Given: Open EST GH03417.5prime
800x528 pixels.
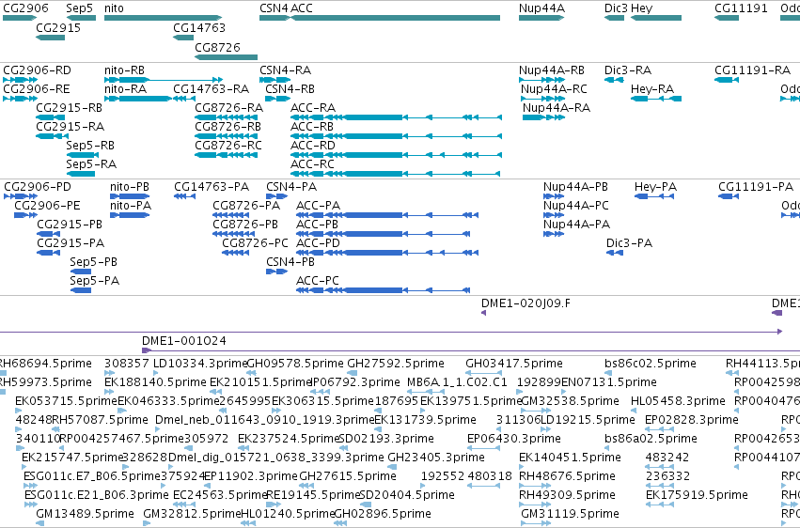Looking at the screenshot, I should [484, 373].
